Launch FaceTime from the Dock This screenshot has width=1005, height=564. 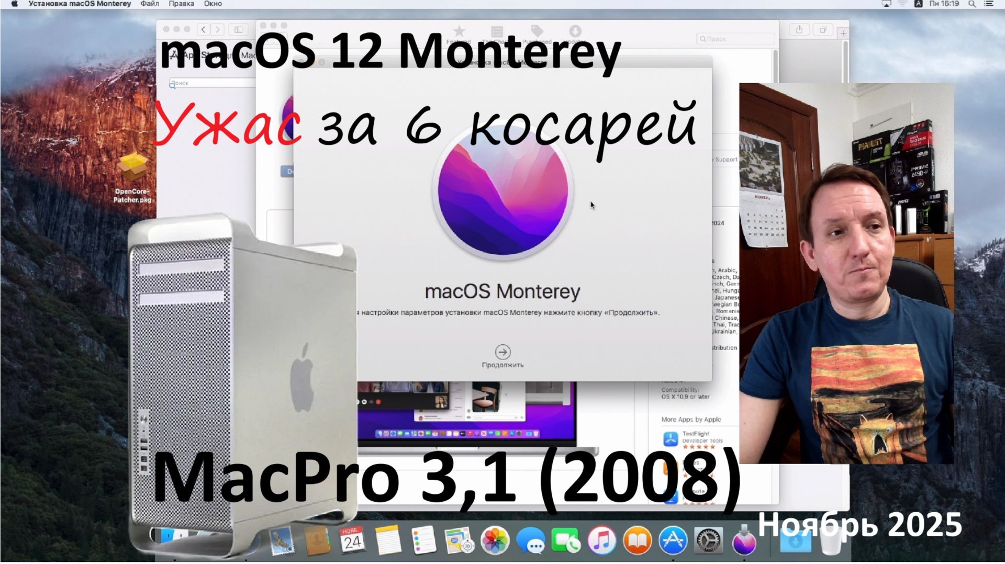(566, 541)
